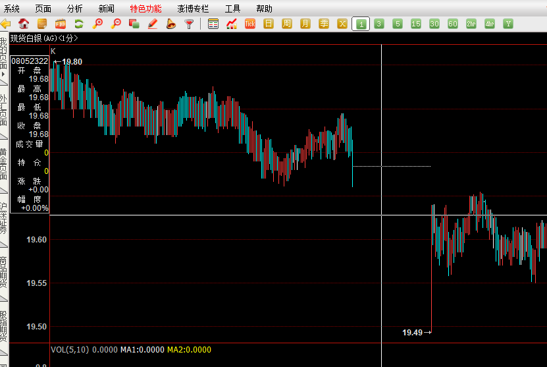Viewport: 547px width, 367px height.
Task: Click the red funnel filter icon
Action: tap(189, 24)
